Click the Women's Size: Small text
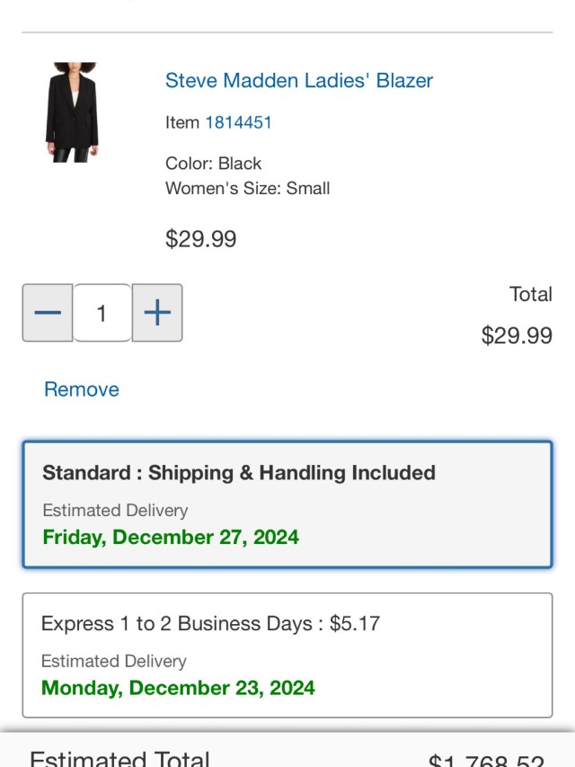Image resolution: width=575 pixels, height=767 pixels. coord(248,189)
